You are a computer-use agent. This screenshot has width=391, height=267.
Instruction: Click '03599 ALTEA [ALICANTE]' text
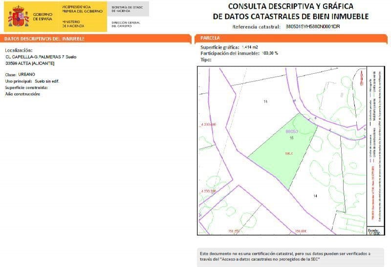30,63
